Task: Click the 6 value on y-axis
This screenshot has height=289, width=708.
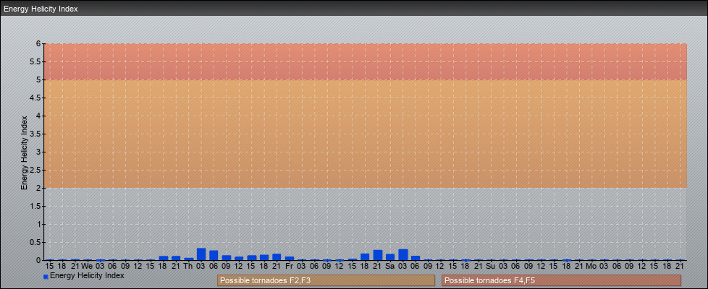Action: tap(39, 44)
